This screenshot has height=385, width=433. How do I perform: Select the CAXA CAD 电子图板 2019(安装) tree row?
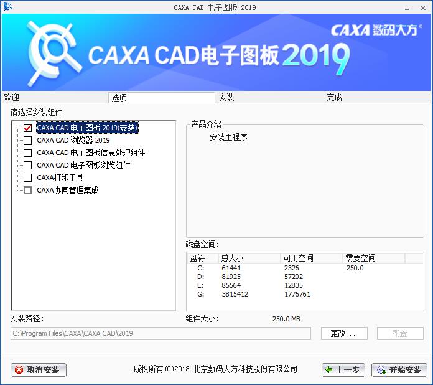tap(87, 128)
